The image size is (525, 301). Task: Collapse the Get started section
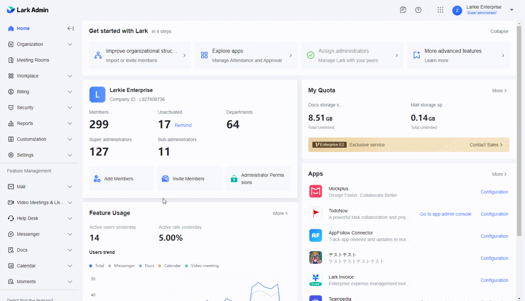499,31
